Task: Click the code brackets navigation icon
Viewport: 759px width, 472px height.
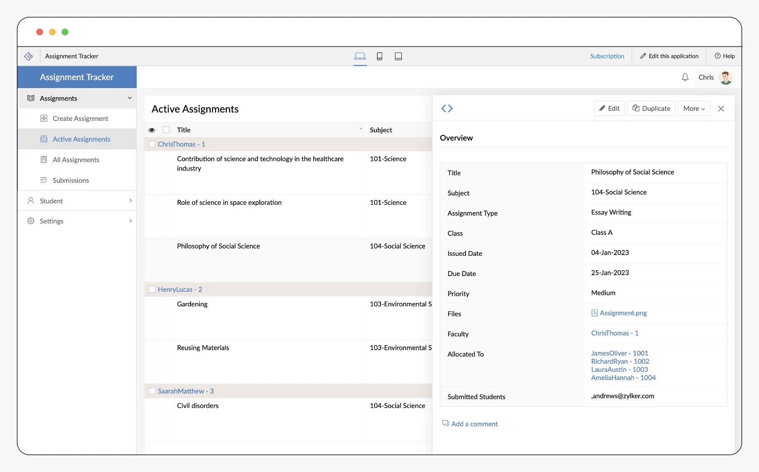Action: point(447,108)
